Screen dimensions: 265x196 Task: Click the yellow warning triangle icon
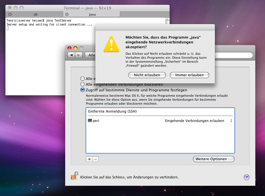click(111, 44)
